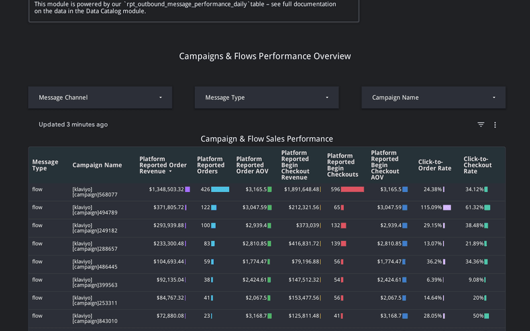Click the purple revenue bar for campaign 568077
The image size is (530, 331).
[x=188, y=189]
